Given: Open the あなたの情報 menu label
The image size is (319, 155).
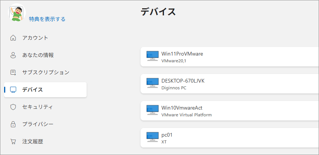Looking at the screenshot, I should (x=38, y=55).
